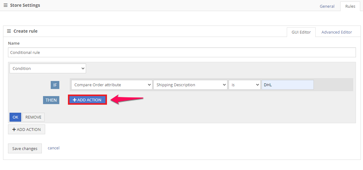Click the IF label
This screenshot has width=363, height=170.
(x=55, y=85)
